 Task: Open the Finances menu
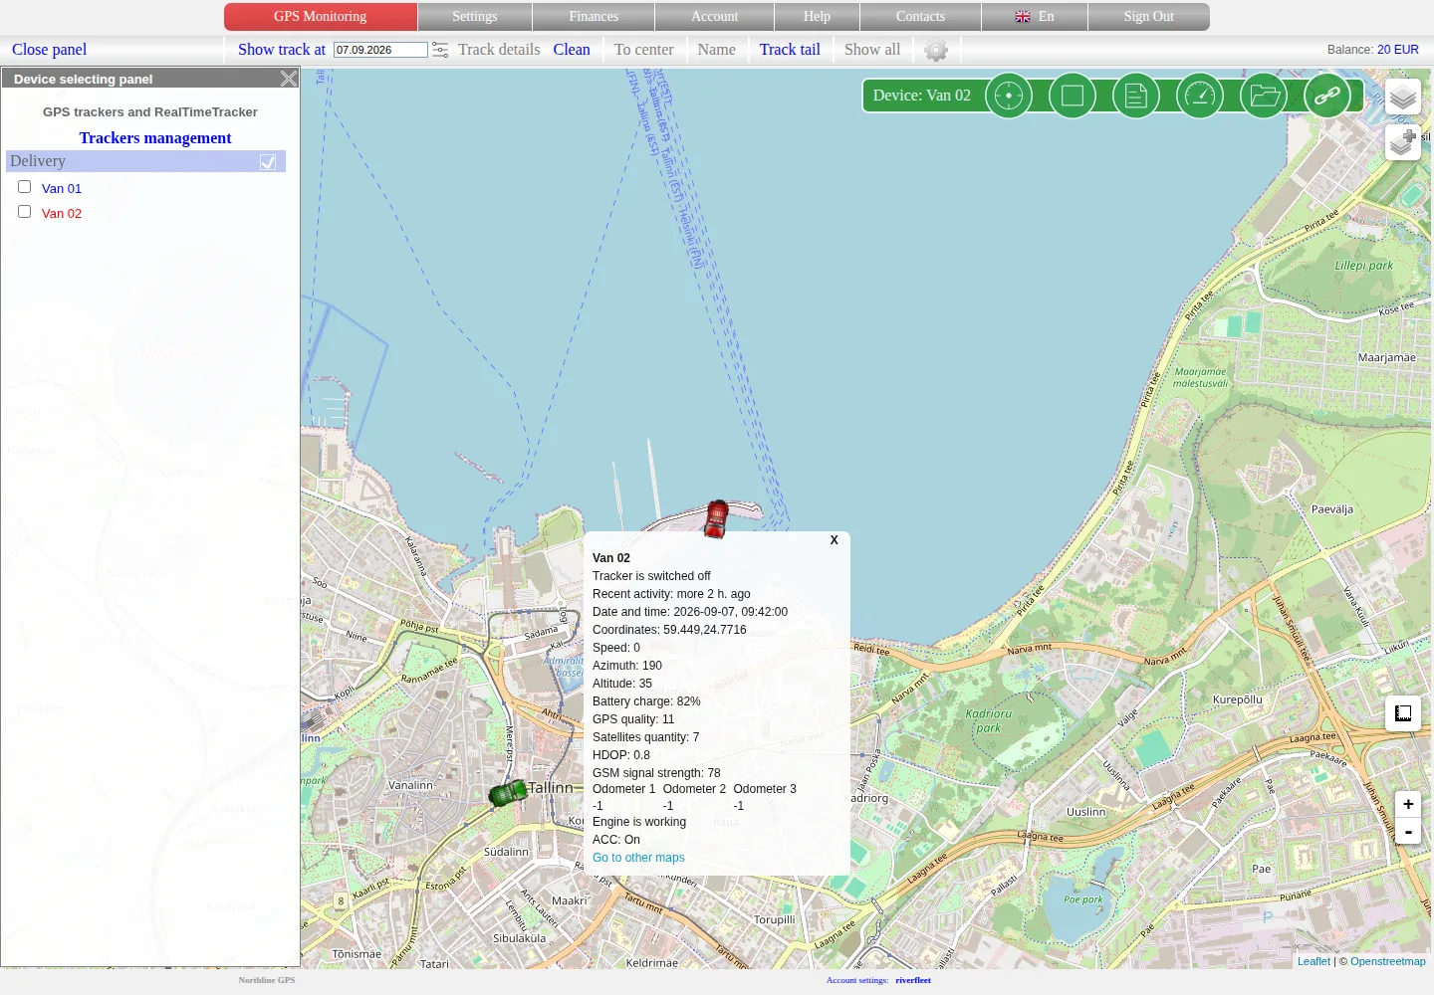click(594, 17)
